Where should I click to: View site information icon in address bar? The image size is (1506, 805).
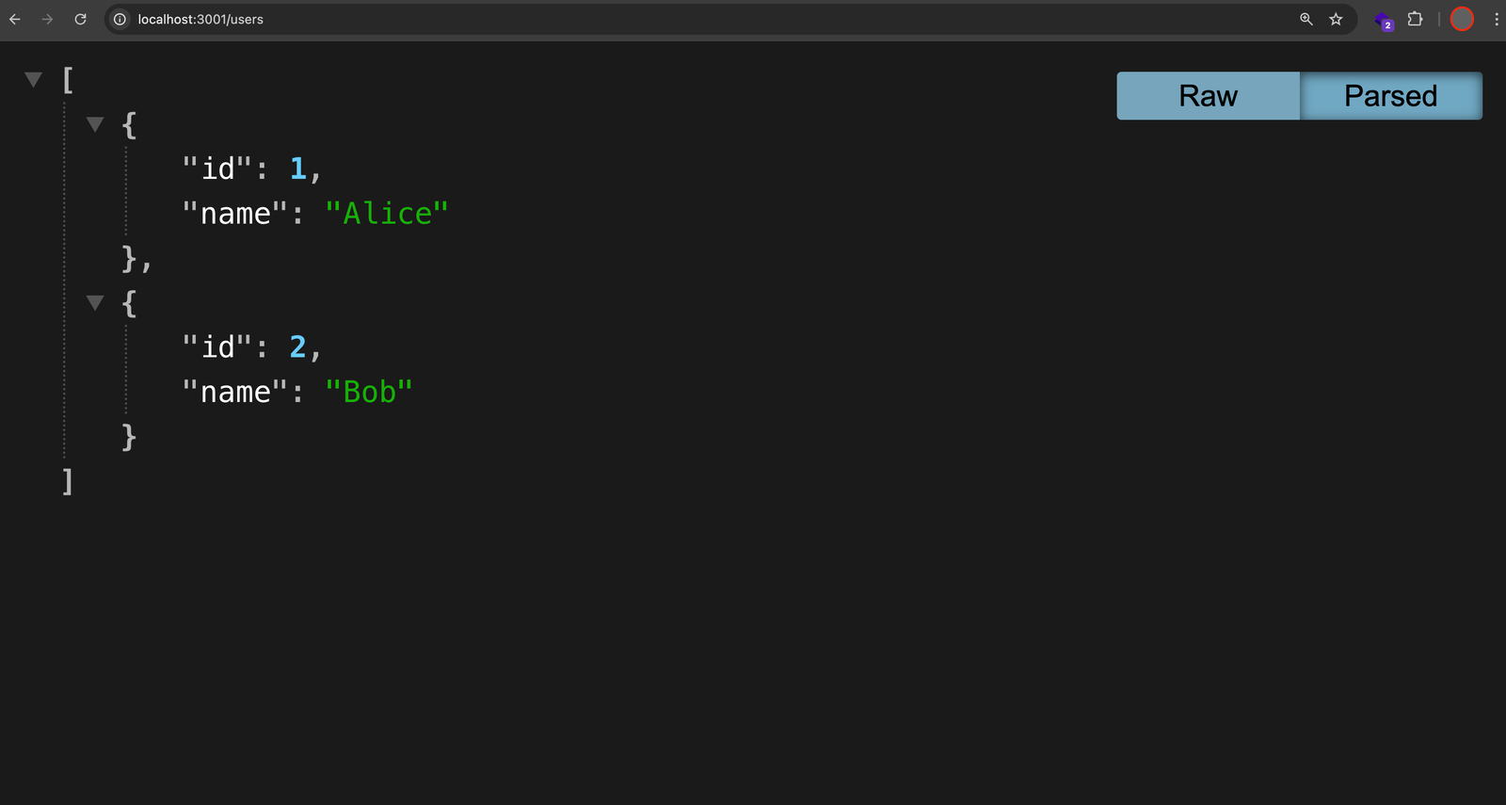coord(120,19)
